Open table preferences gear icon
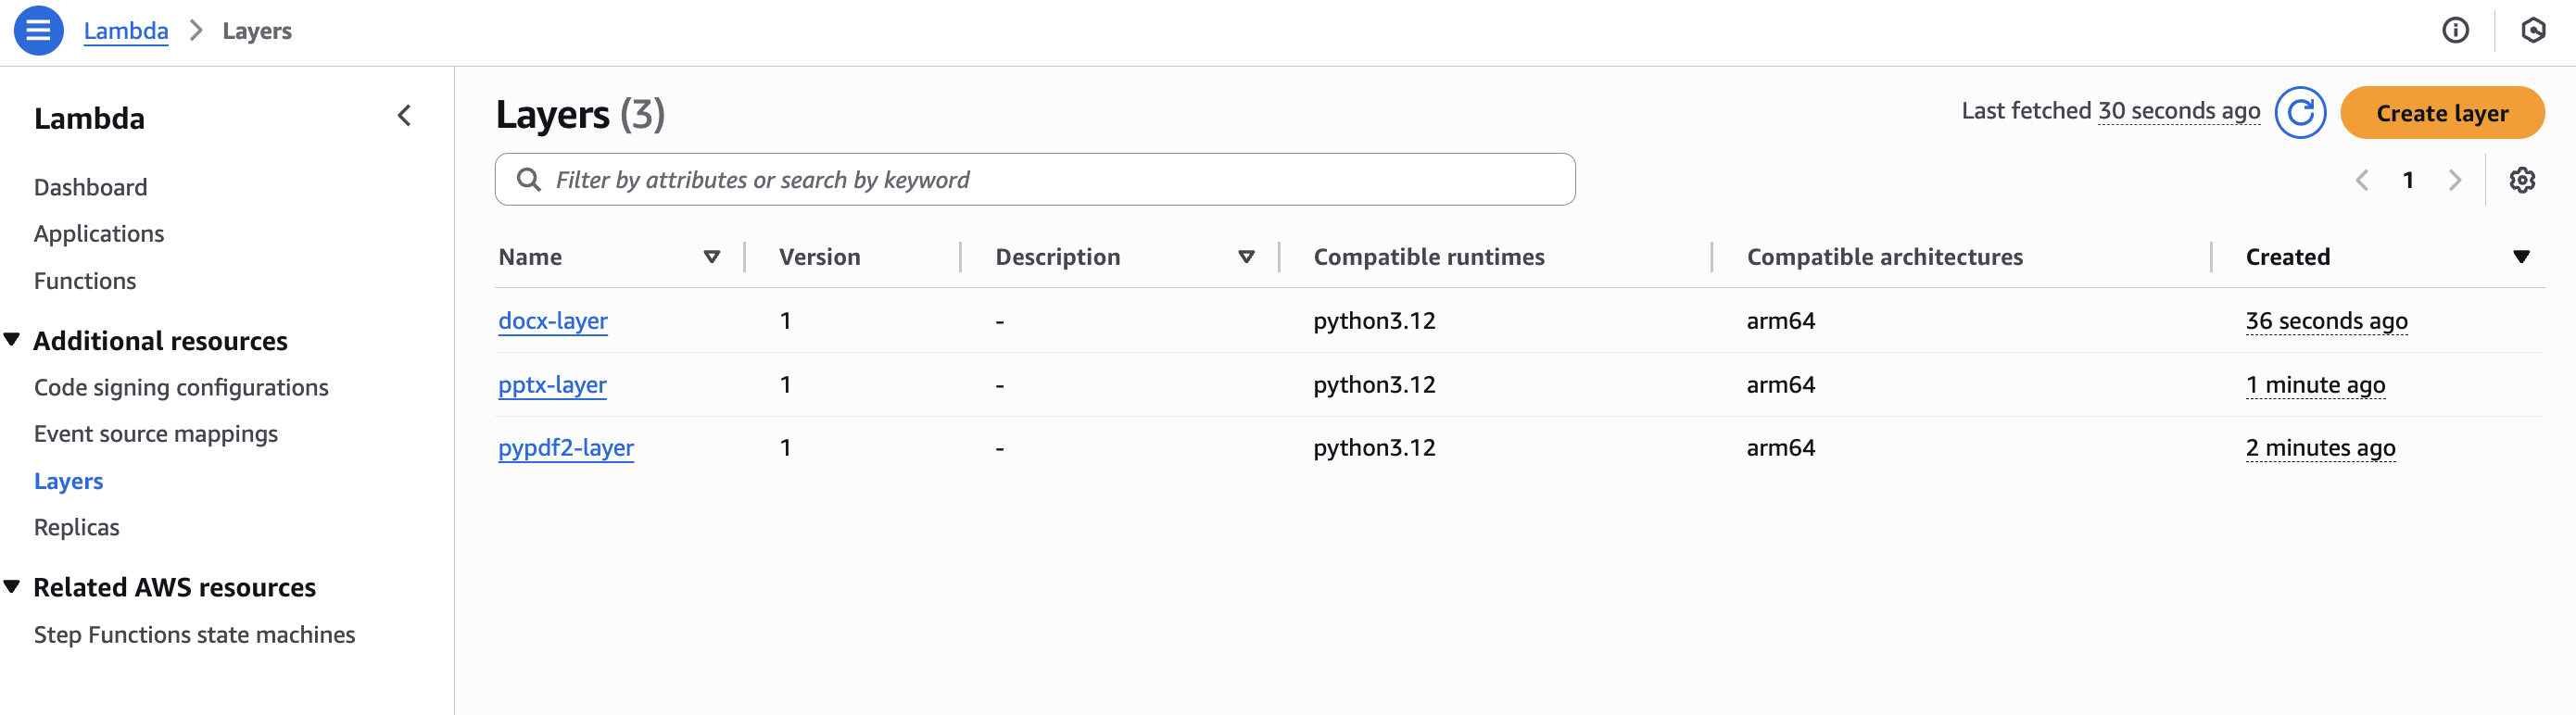The image size is (2576, 715). (x=2522, y=180)
